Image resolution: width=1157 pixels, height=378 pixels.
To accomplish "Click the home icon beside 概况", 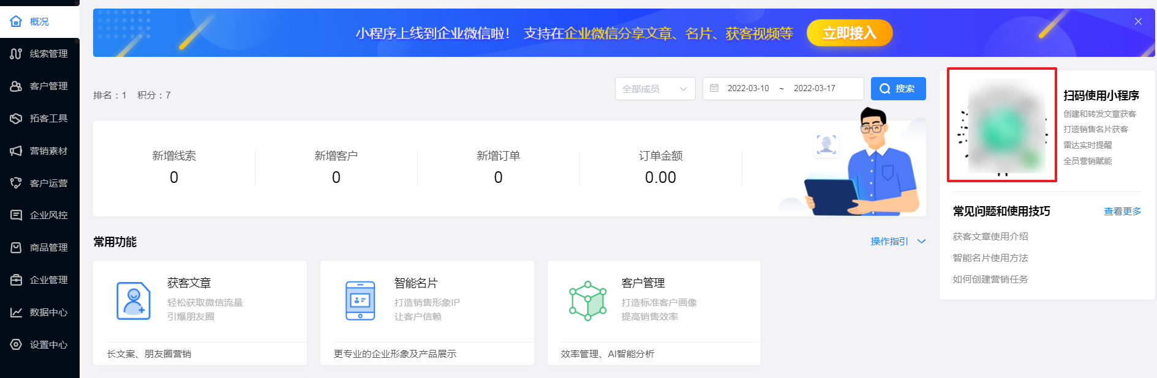I will [x=16, y=21].
